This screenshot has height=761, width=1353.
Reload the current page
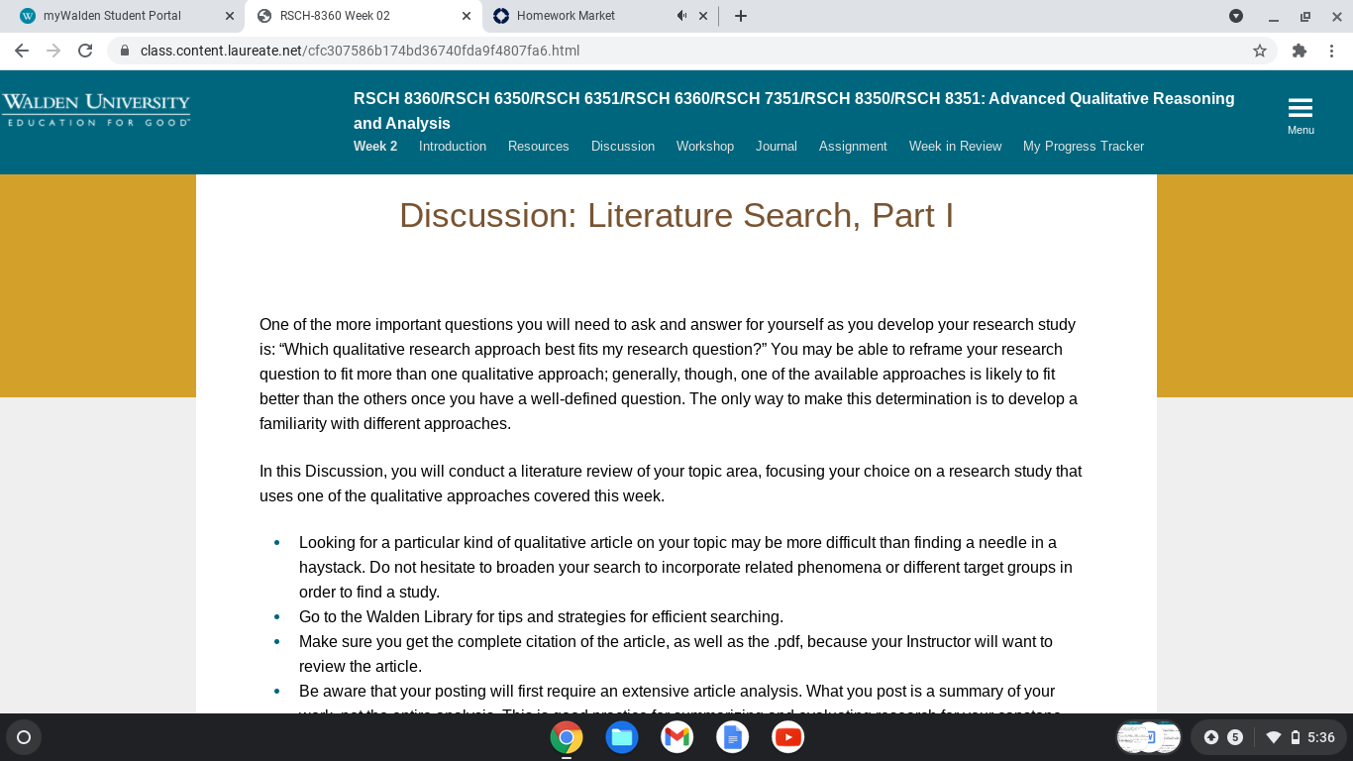tap(85, 51)
